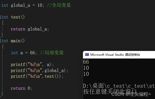Click the first printf call printing a
The width and height of the screenshot is (155, 99).
pos(32,65)
